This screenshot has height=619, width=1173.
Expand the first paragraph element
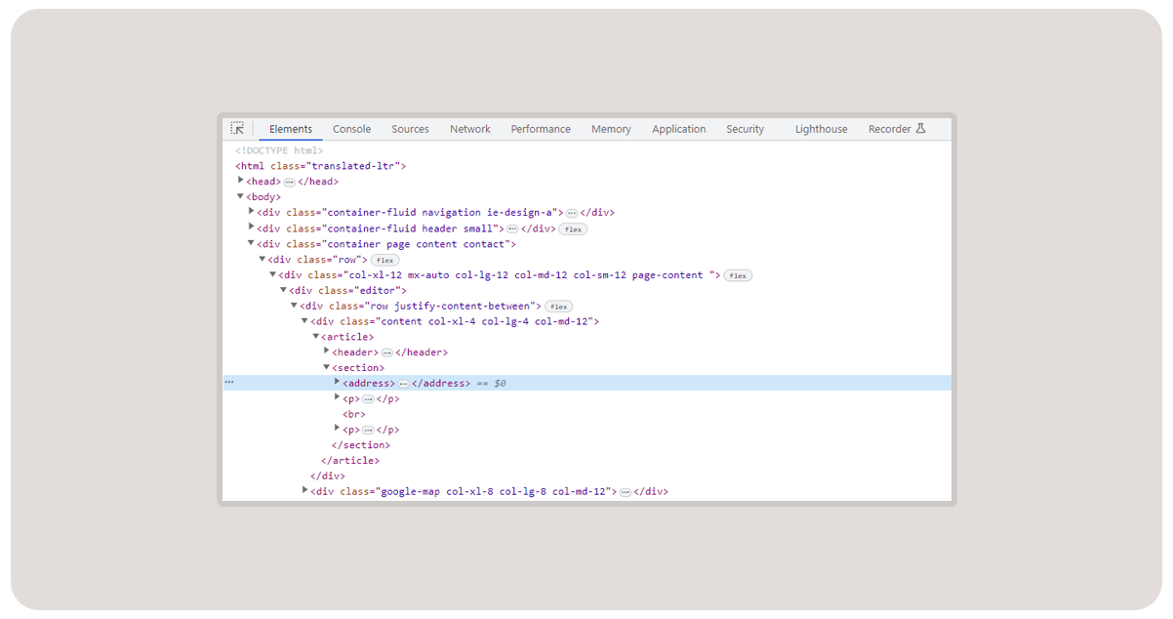tap(337, 398)
